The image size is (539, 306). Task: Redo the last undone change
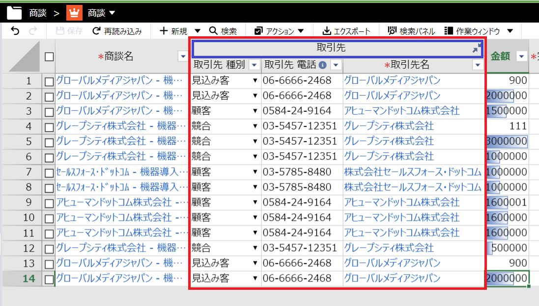[33, 31]
